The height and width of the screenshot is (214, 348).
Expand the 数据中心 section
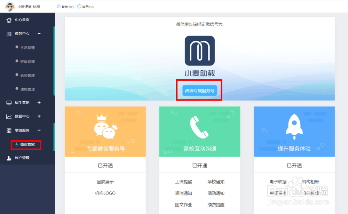click(39, 117)
